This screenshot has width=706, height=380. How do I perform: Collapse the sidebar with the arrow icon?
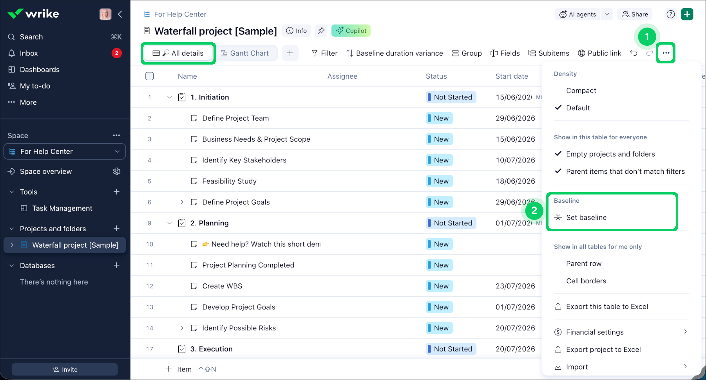pos(120,14)
